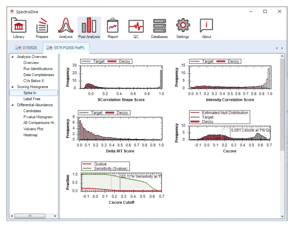Viewport: 294px width, 228px height.
Task: Open the Library perspective icon
Action: pyautogui.click(x=18, y=25)
